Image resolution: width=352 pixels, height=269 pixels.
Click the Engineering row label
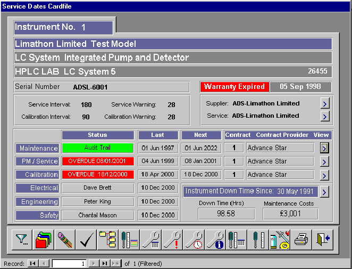click(x=38, y=202)
